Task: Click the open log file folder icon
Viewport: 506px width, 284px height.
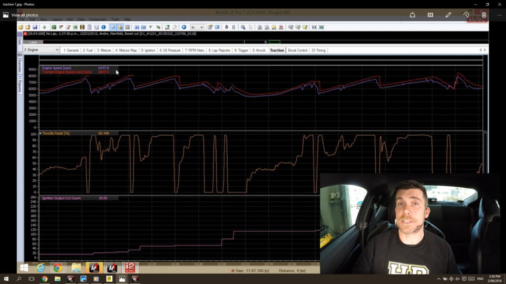Action: tap(21, 27)
